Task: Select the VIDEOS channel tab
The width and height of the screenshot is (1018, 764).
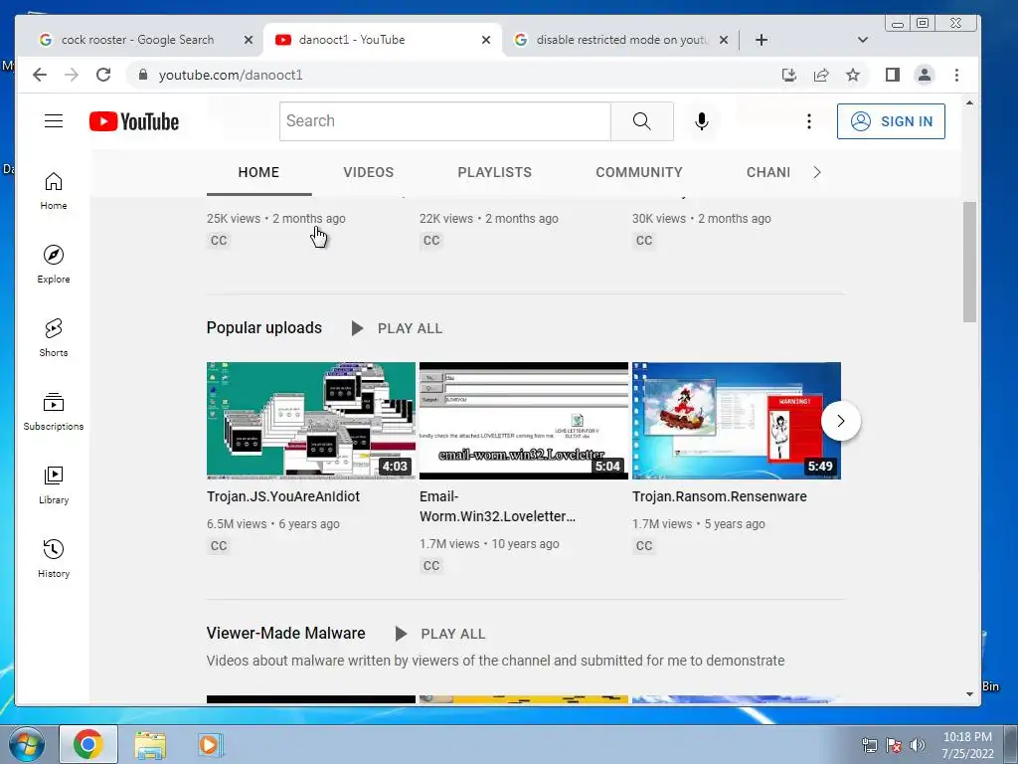Action: coord(368,172)
